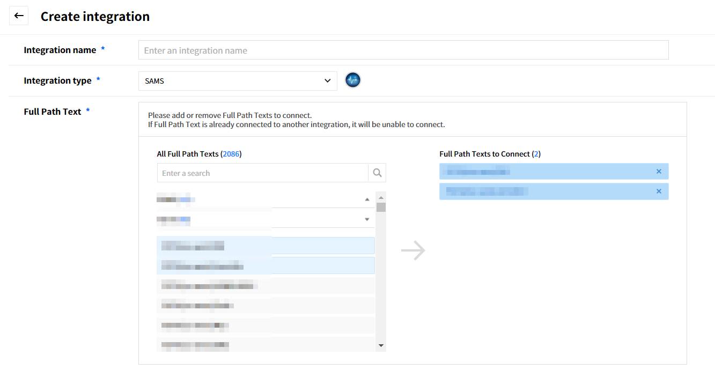Focus the Integration name input field
This screenshot has width=715, height=370.
(x=403, y=50)
